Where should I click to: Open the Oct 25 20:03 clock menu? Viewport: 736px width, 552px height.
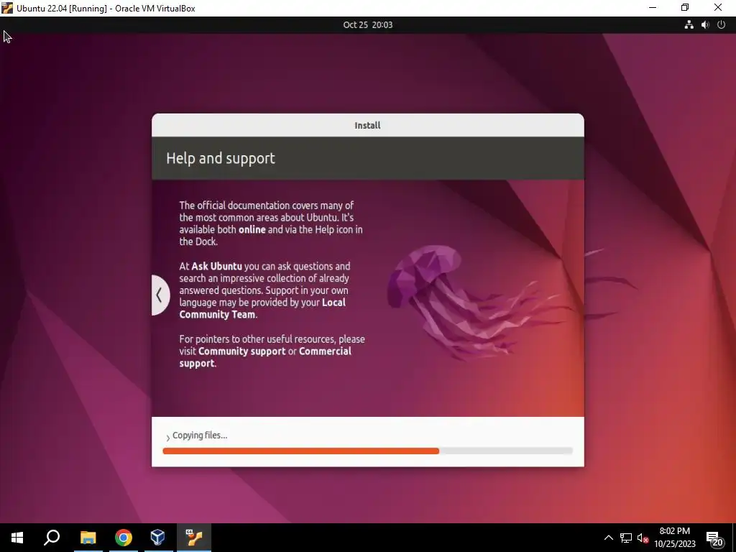(367, 25)
